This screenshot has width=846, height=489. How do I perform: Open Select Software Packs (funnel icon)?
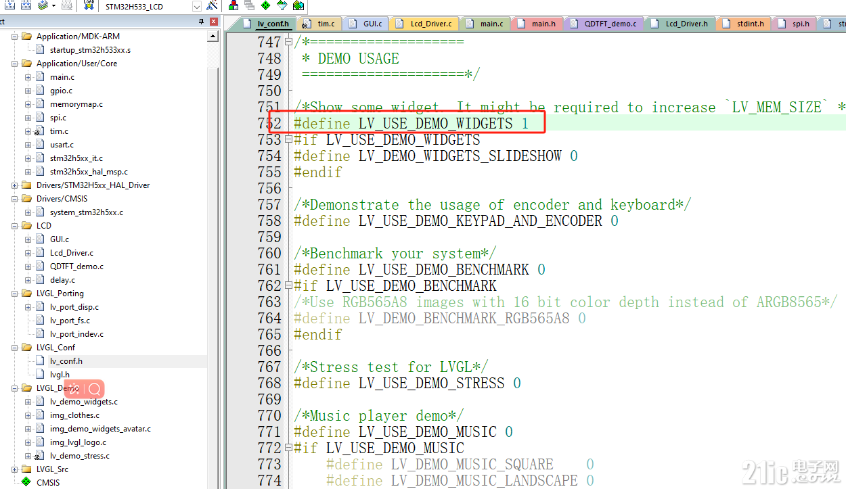tap(282, 6)
